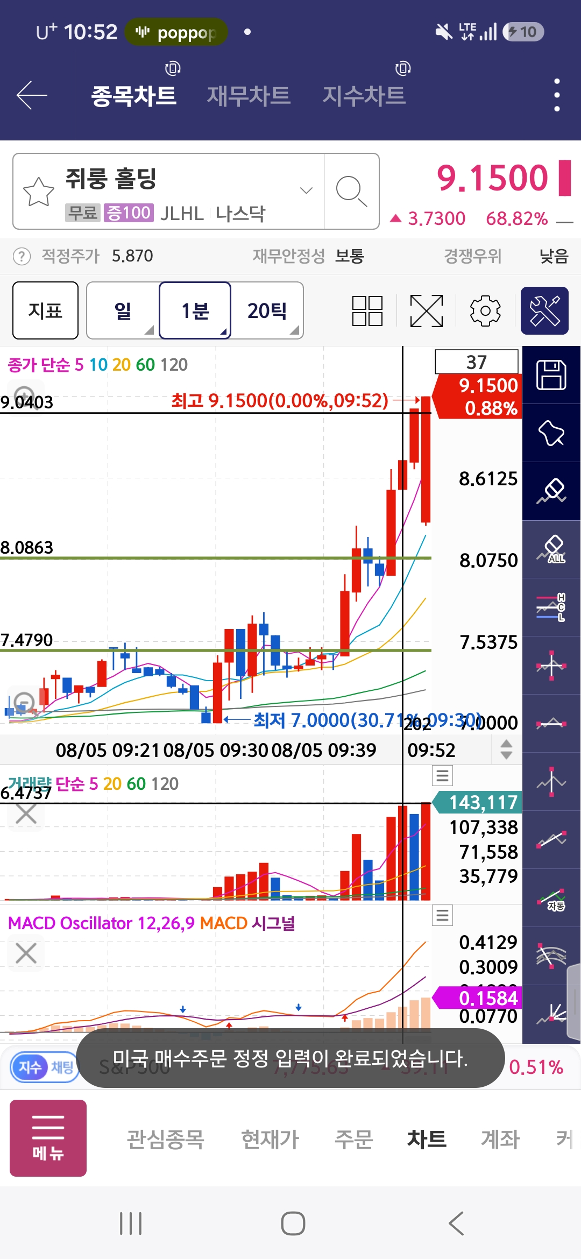Go to 주문 order tab
Screen dimensions: 581x1259
pos(353,1139)
